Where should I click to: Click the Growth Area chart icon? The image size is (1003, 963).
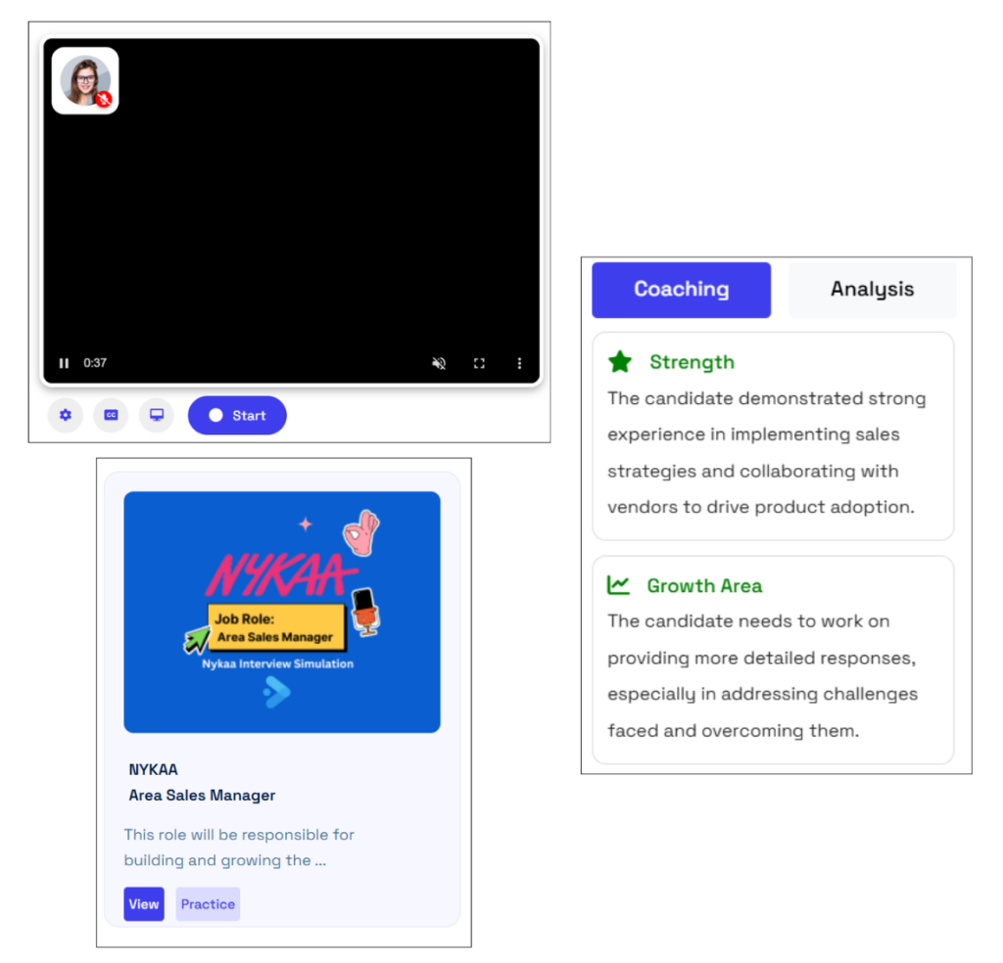(x=618, y=585)
